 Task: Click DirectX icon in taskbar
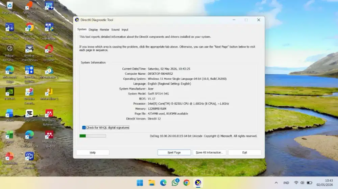(x=198, y=183)
